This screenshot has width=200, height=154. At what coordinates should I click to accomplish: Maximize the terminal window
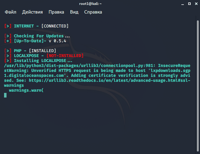click(189, 4)
